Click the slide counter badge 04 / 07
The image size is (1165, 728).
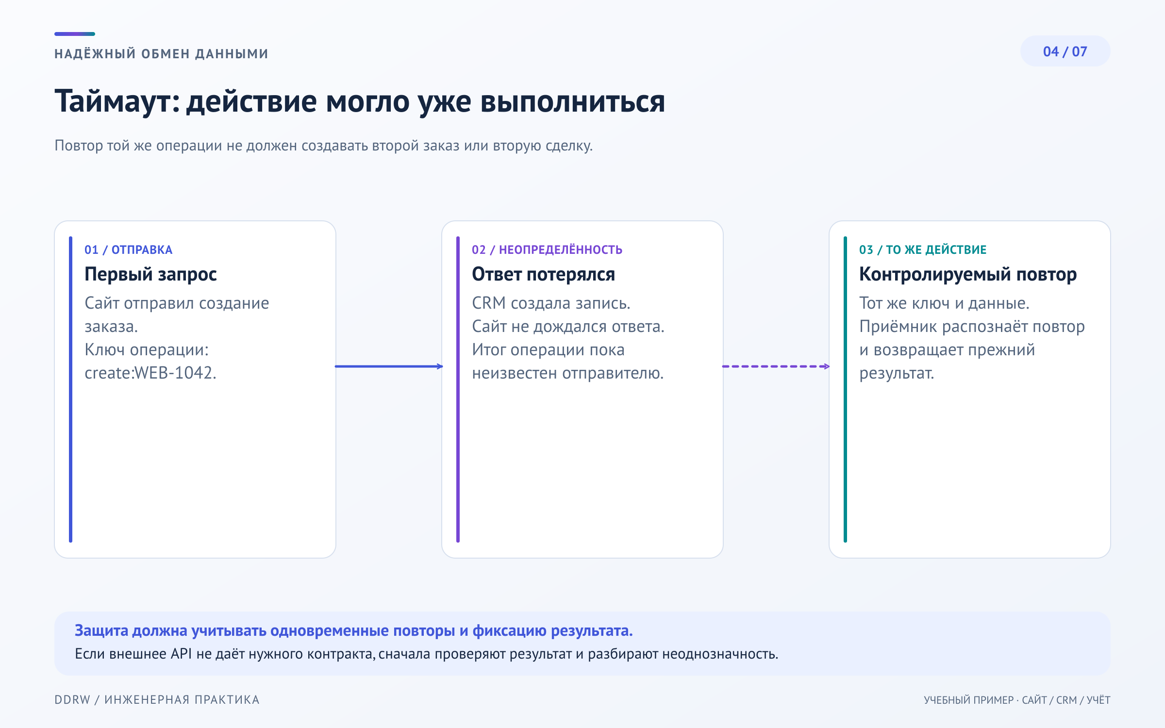[x=1065, y=51]
